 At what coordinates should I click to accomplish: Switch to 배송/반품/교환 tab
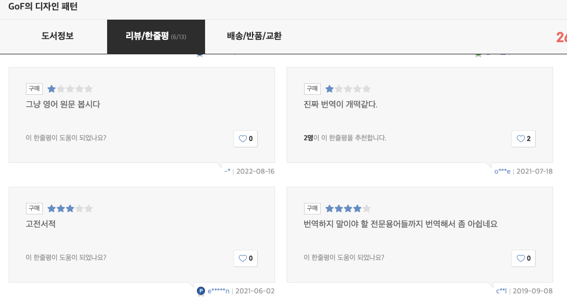pos(254,36)
